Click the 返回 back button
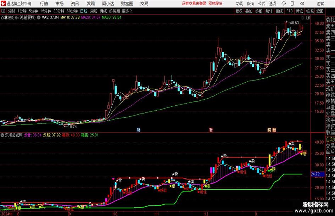The height and width of the screenshot is (216, 335). click(320, 11)
